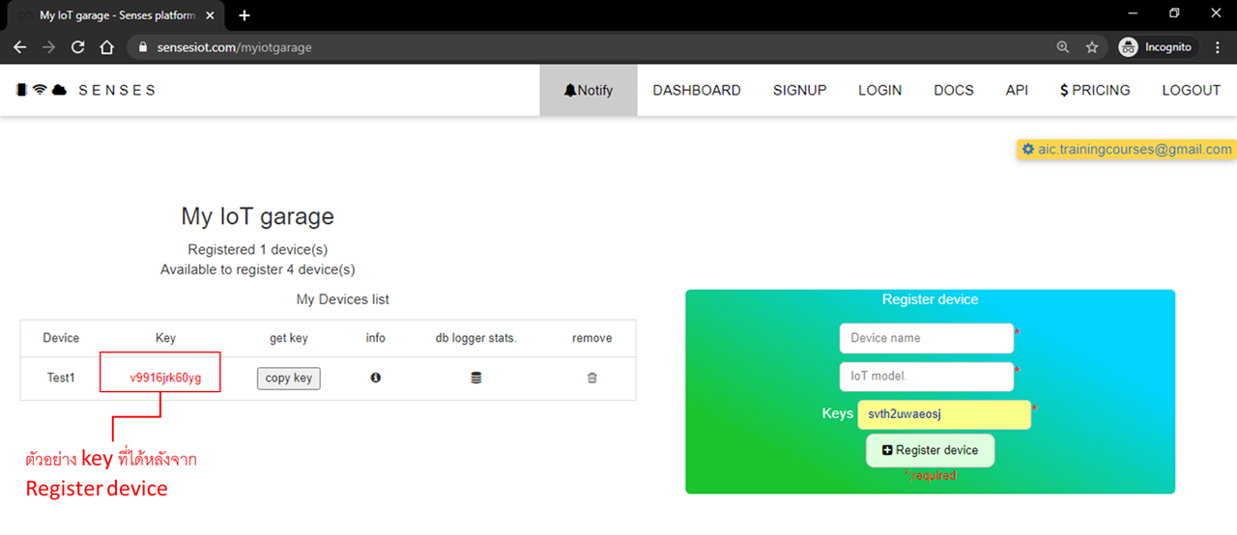Go to DASHBOARD in navigation bar

(x=696, y=90)
